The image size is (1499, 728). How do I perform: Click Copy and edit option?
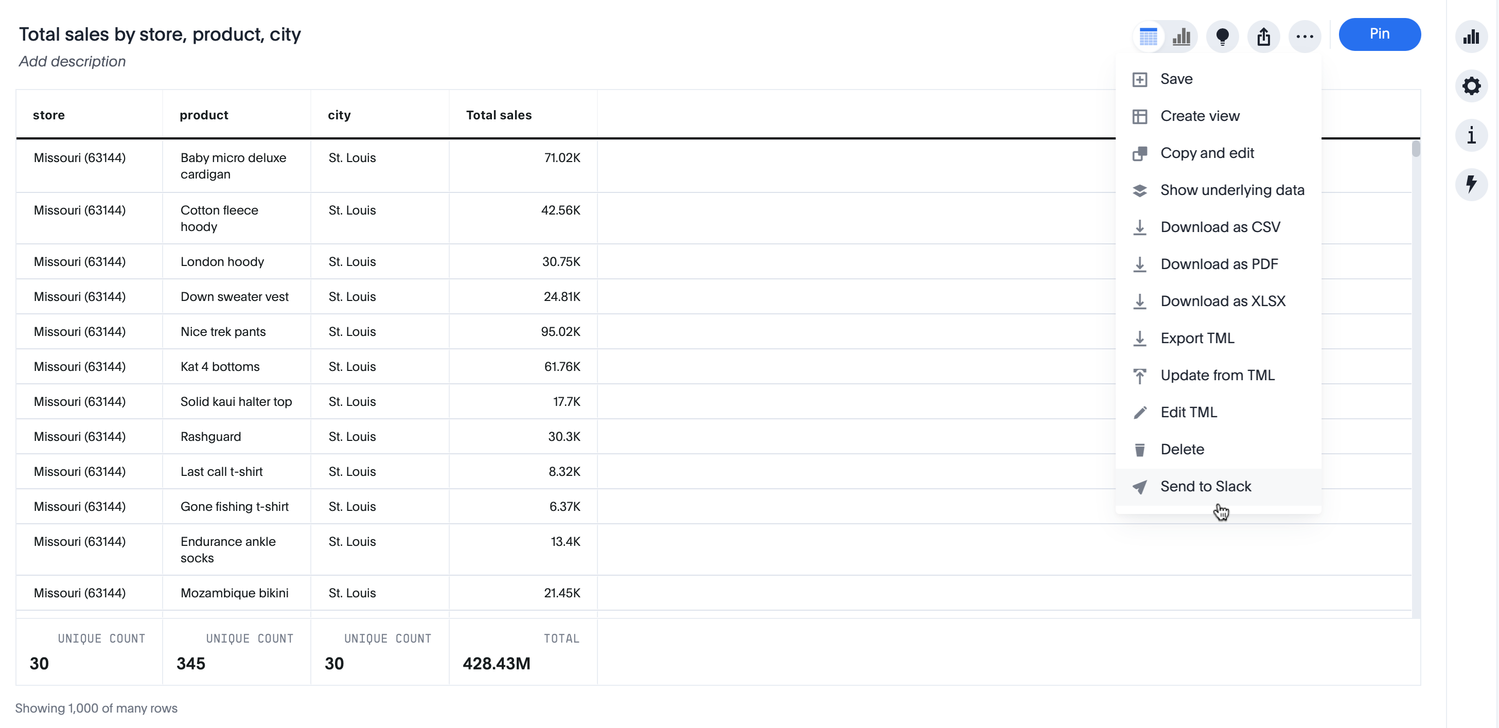tap(1207, 153)
